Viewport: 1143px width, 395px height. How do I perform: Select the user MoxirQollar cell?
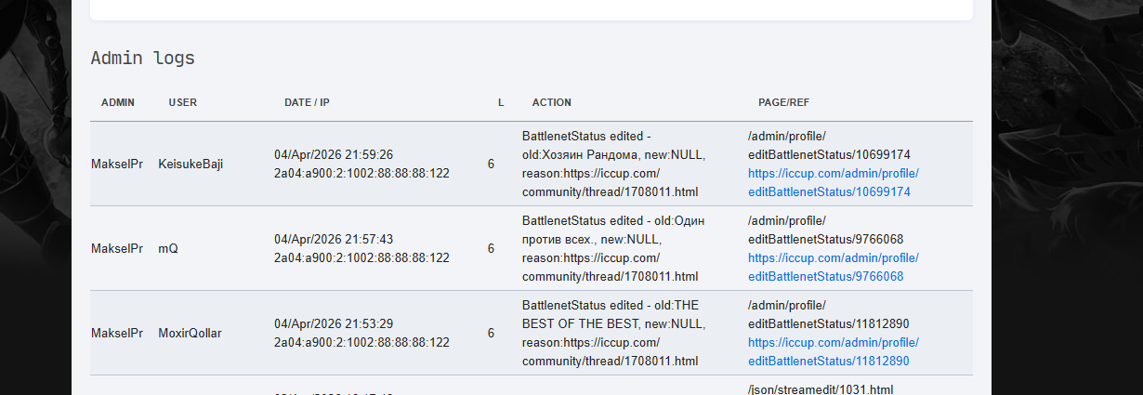pos(190,333)
